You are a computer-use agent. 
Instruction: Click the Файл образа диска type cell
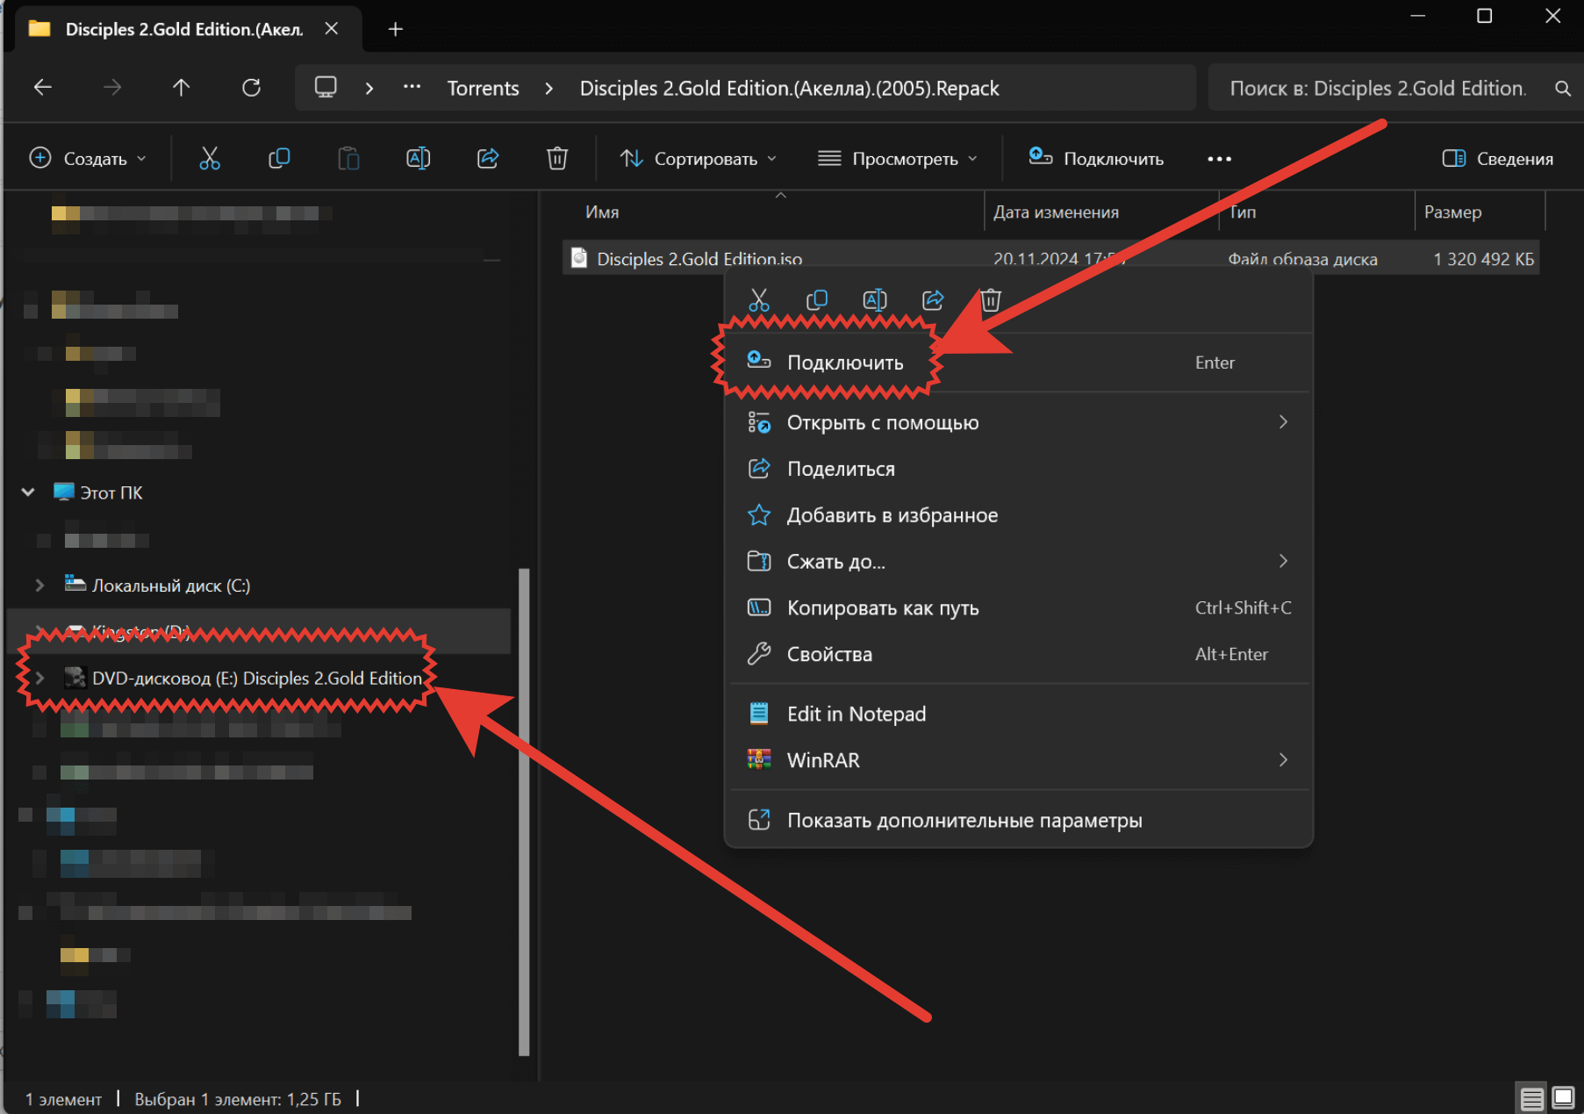tap(1302, 259)
